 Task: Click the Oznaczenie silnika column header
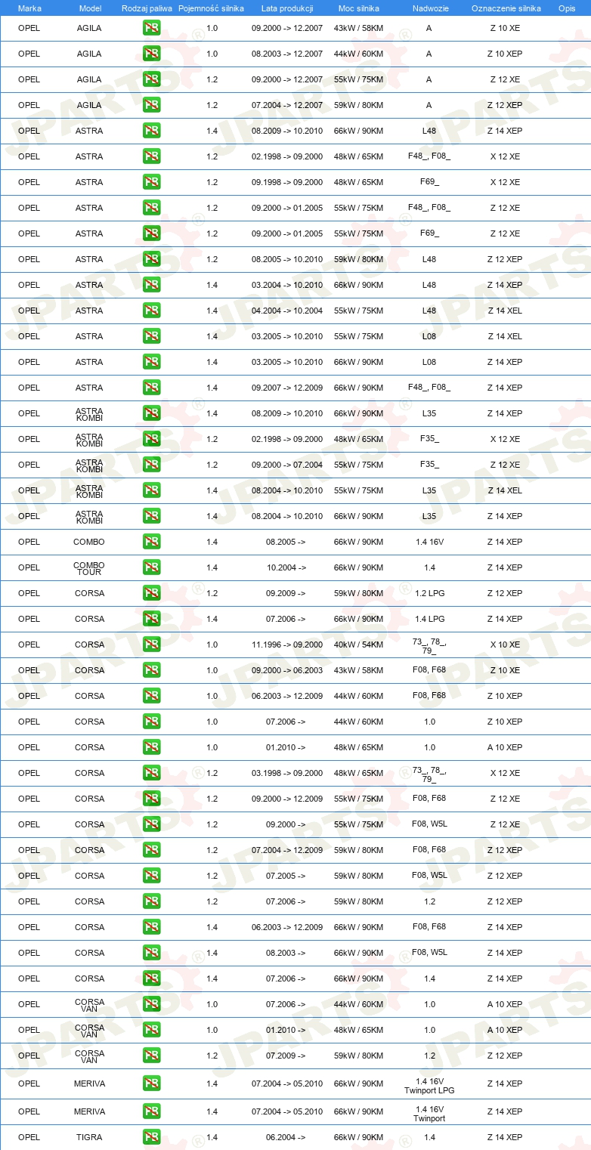(x=506, y=8)
